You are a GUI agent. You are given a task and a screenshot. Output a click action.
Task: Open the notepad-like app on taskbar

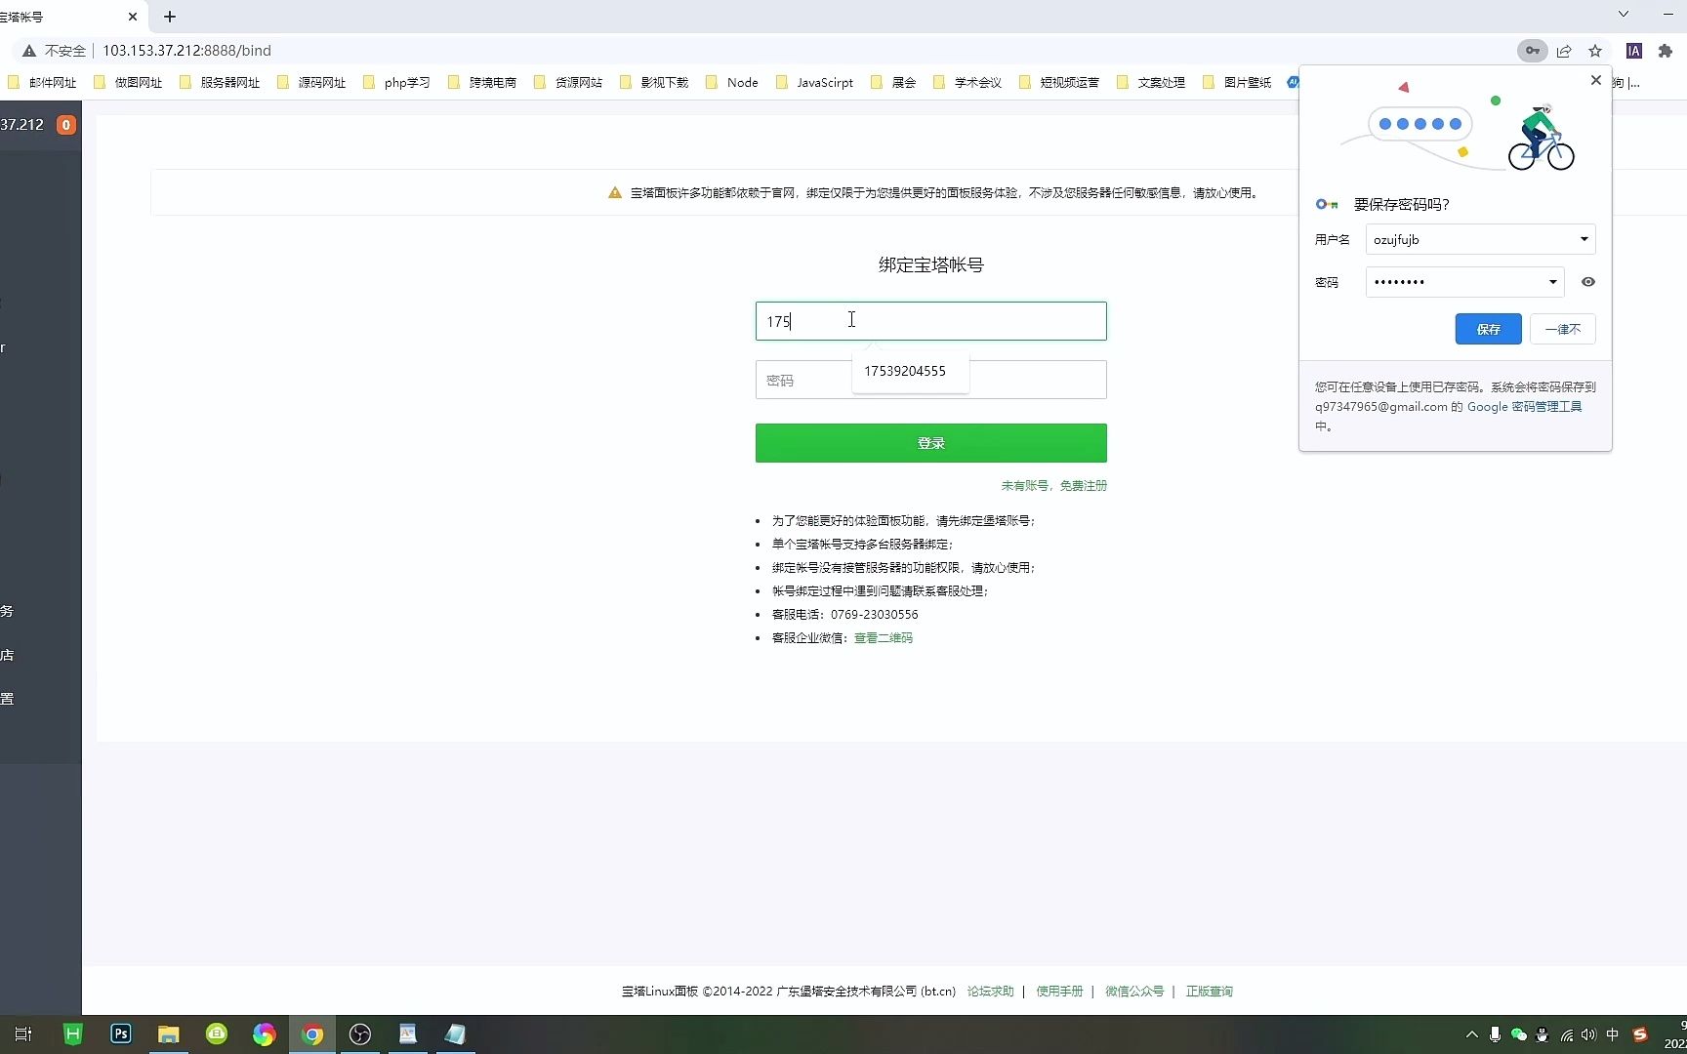click(456, 1034)
